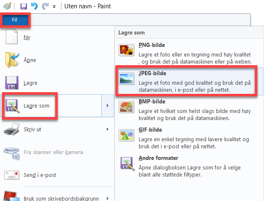Screen dimensions: 264x201
Task: Click the Redo arrow in quick access toolbar
Action: click(45, 7)
